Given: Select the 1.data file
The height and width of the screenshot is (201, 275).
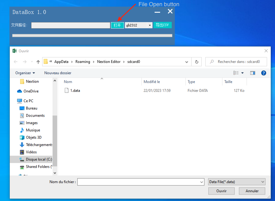Looking at the screenshot, I should click(x=75, y=90).
